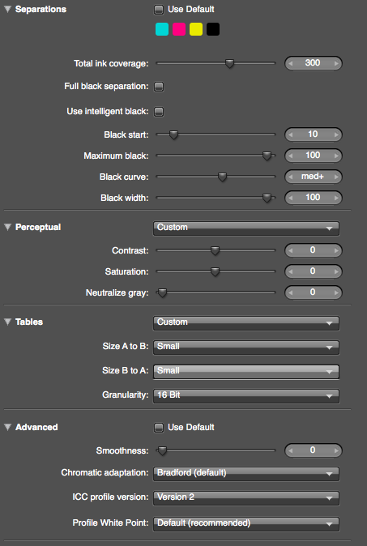Screen dimensions: 367x546
Task: Increase Total ink coverage with right arrow
Action: pos(336,63)
